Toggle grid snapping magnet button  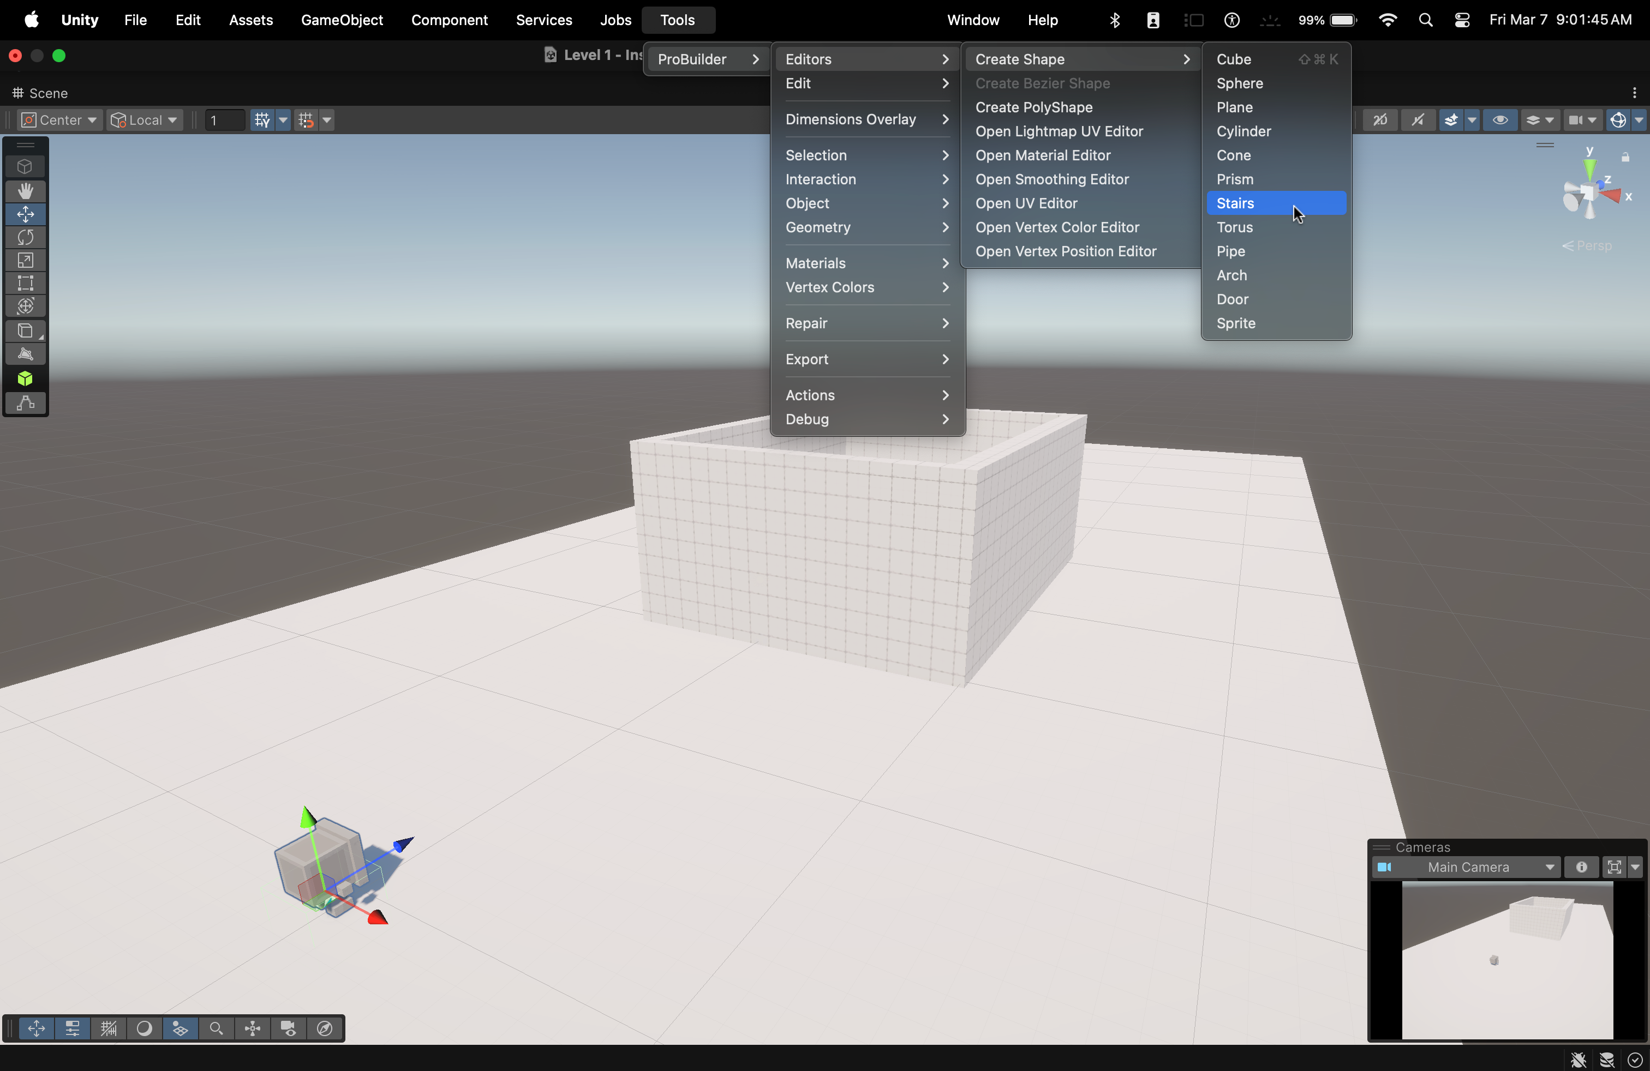coord(306,120)
